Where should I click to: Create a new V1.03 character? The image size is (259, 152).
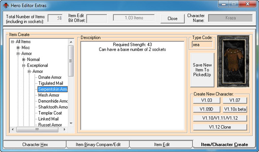point(207,100)
